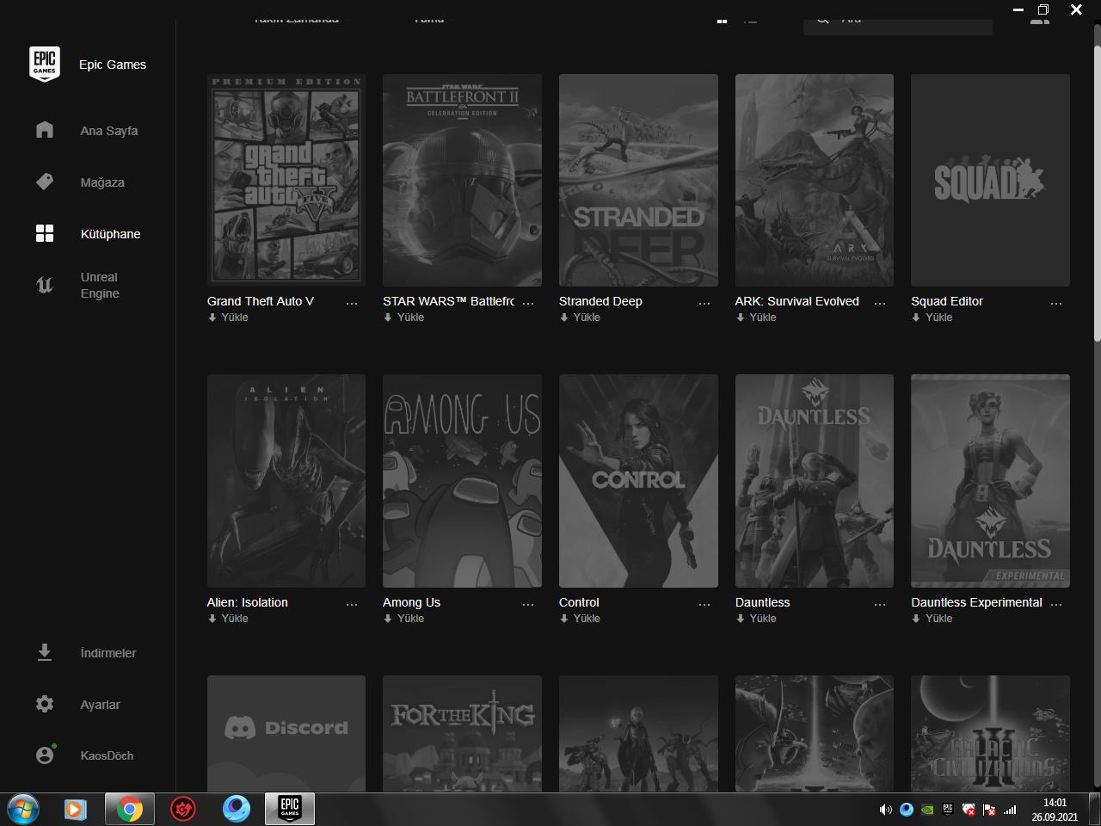Click the KaosDöch profile avatar icon
The image size is (1101, 826).
45,755
